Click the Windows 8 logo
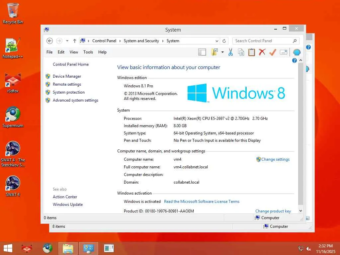Viewport: 340px width, 255px height. click(x=236, y=93)
